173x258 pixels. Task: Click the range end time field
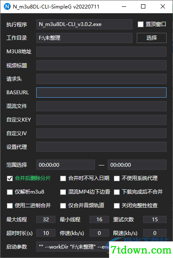click(x=137, y=165)
